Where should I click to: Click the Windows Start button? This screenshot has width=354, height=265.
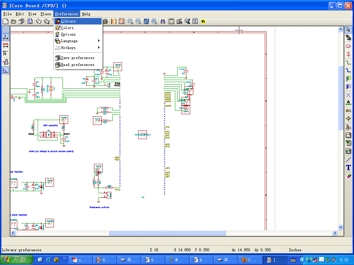pyautogui.click(x=17, y=260)
